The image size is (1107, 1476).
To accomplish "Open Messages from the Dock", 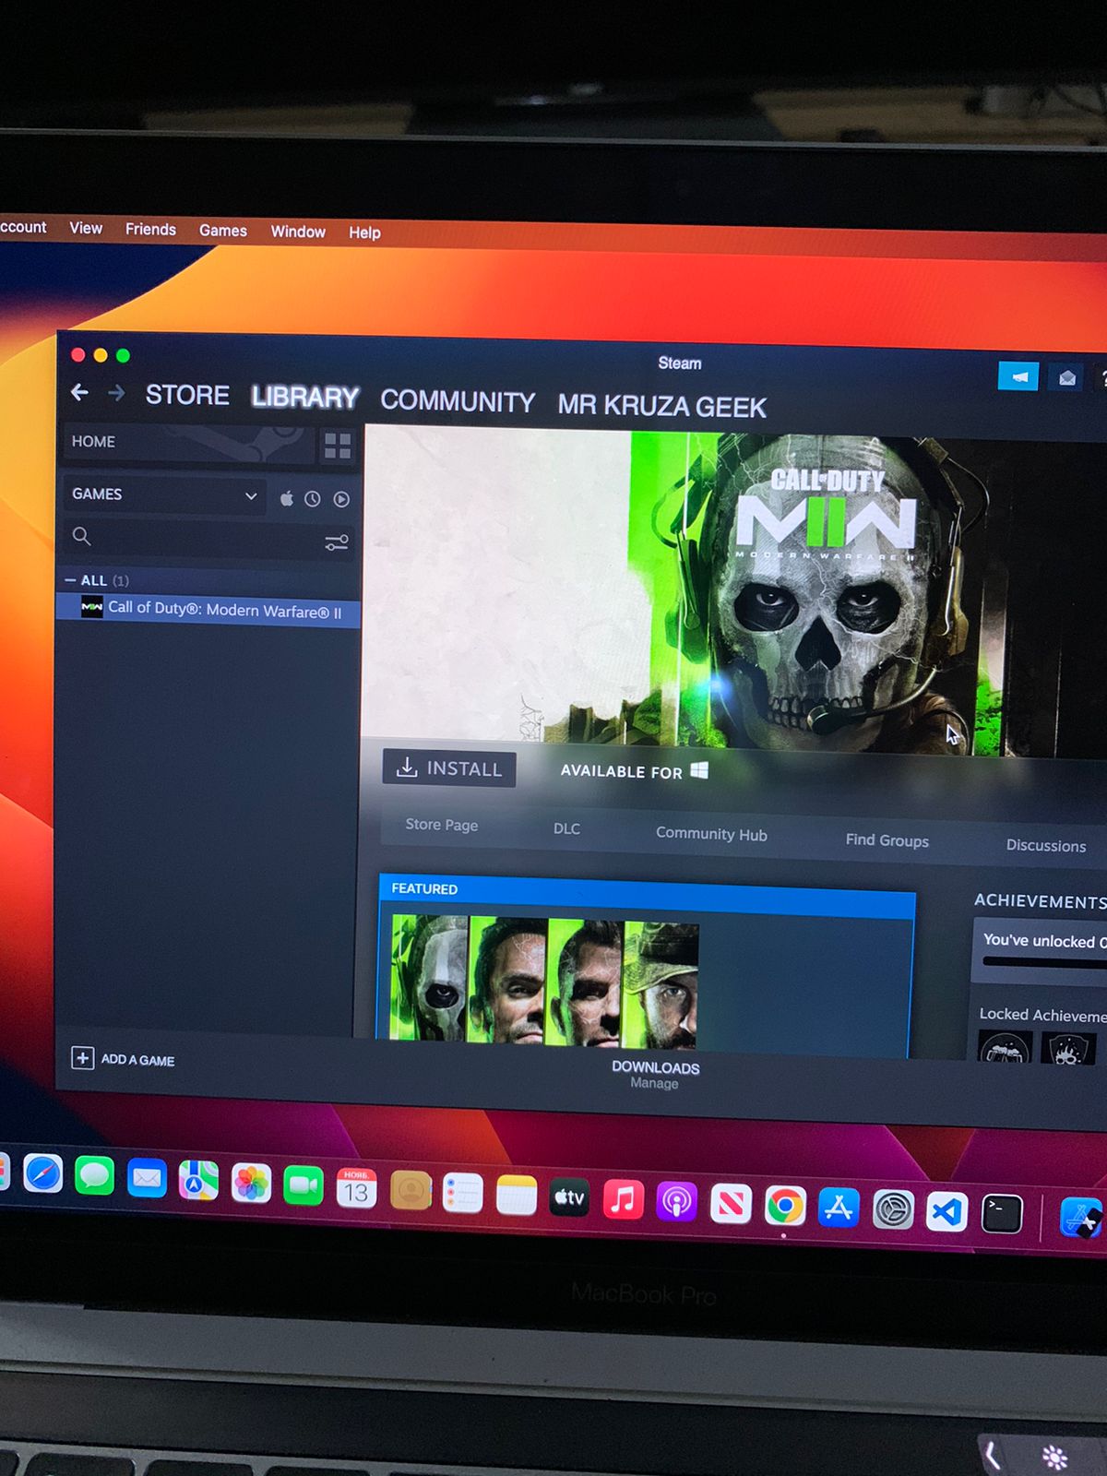I will click(x=94, y=1176).
